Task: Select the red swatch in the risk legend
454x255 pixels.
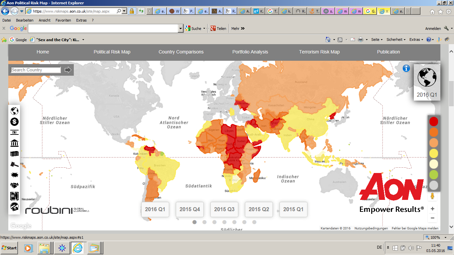Action: coord(433,122)
